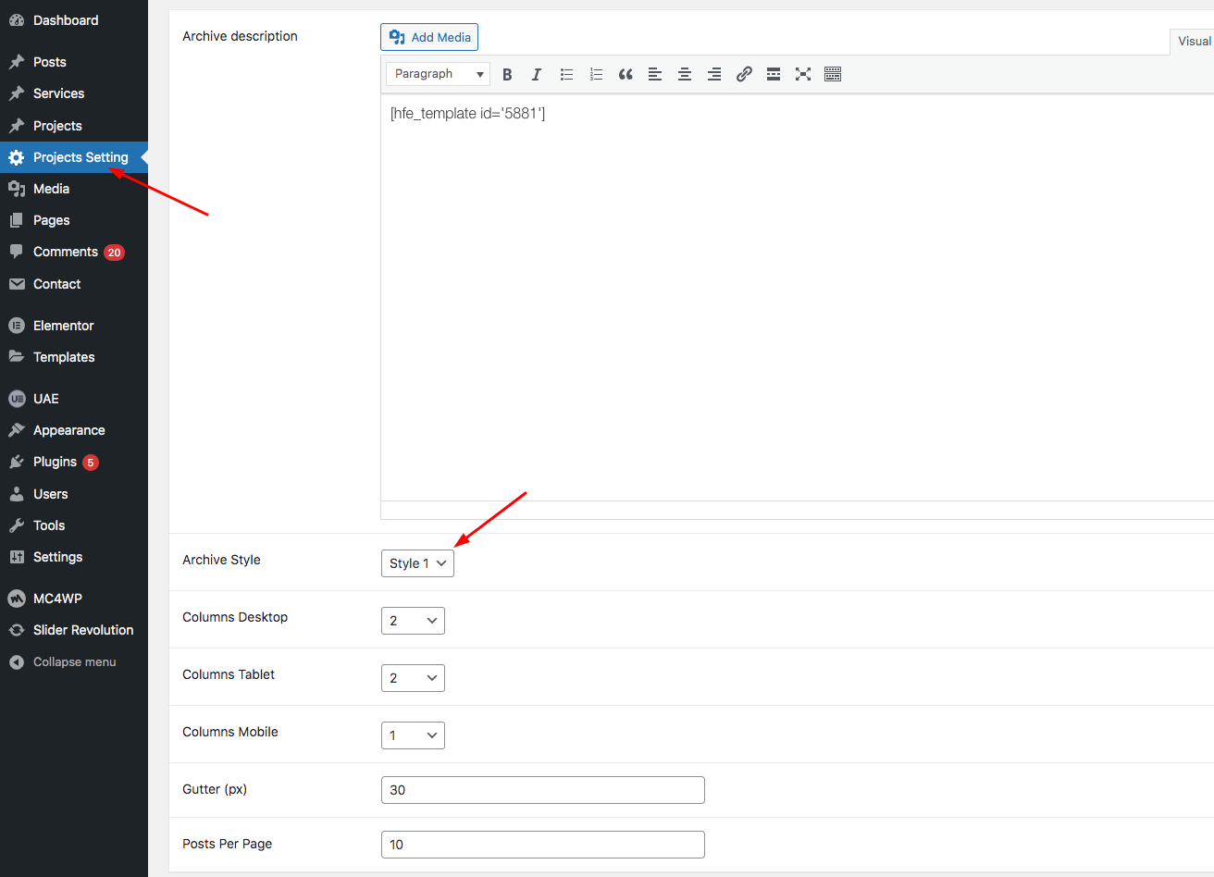1214x877 pixels.
Task: Open the Posts menu
Action: (74, 62)
